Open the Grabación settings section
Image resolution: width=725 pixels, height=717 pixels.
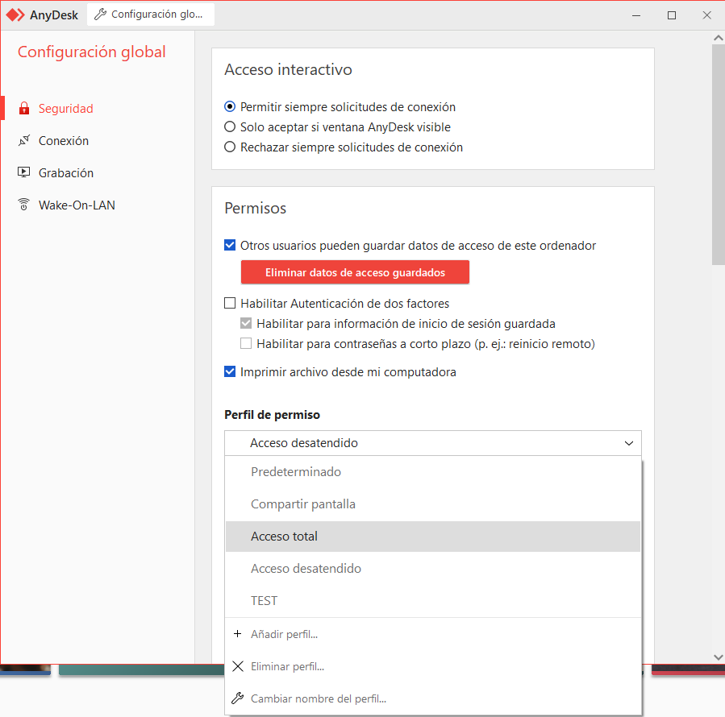pos(98,172)
